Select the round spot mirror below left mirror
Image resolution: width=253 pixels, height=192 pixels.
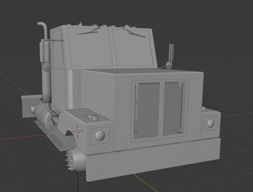coord(47,67)
